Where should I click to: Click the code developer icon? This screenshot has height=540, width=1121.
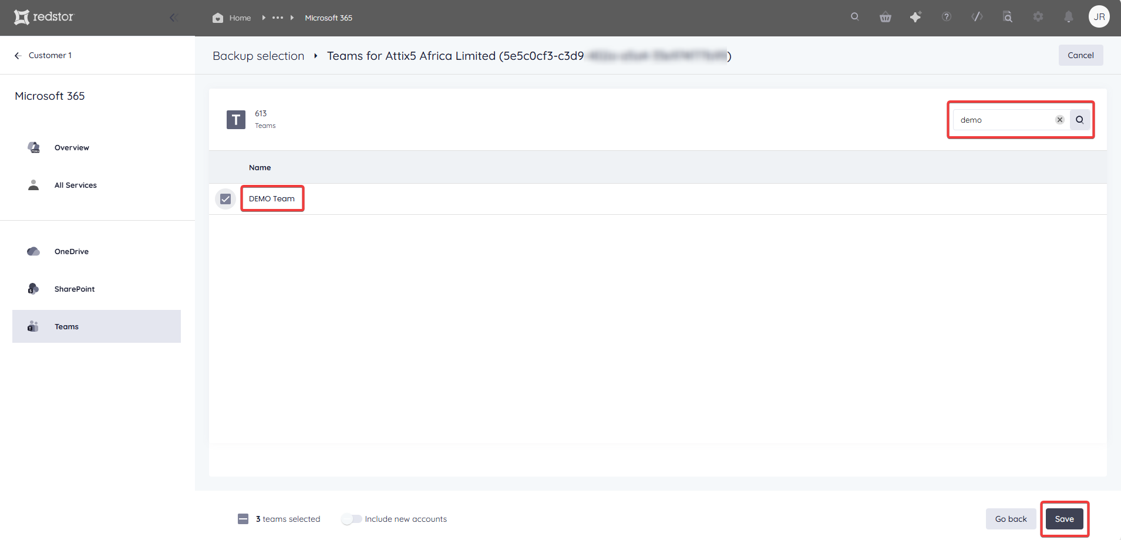(x=977, y=17)
